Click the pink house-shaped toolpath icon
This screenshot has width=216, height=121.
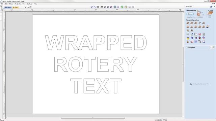[x=204, y=38]
